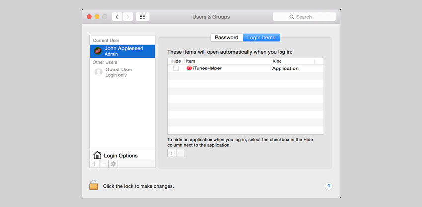Select the John Appleseed admin account
The height and width of the screenshot is (207, 422).
(x=122, y=51)
